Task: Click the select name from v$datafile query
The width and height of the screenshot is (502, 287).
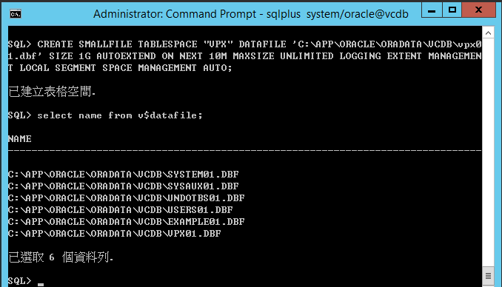Action: click(120, 115)
